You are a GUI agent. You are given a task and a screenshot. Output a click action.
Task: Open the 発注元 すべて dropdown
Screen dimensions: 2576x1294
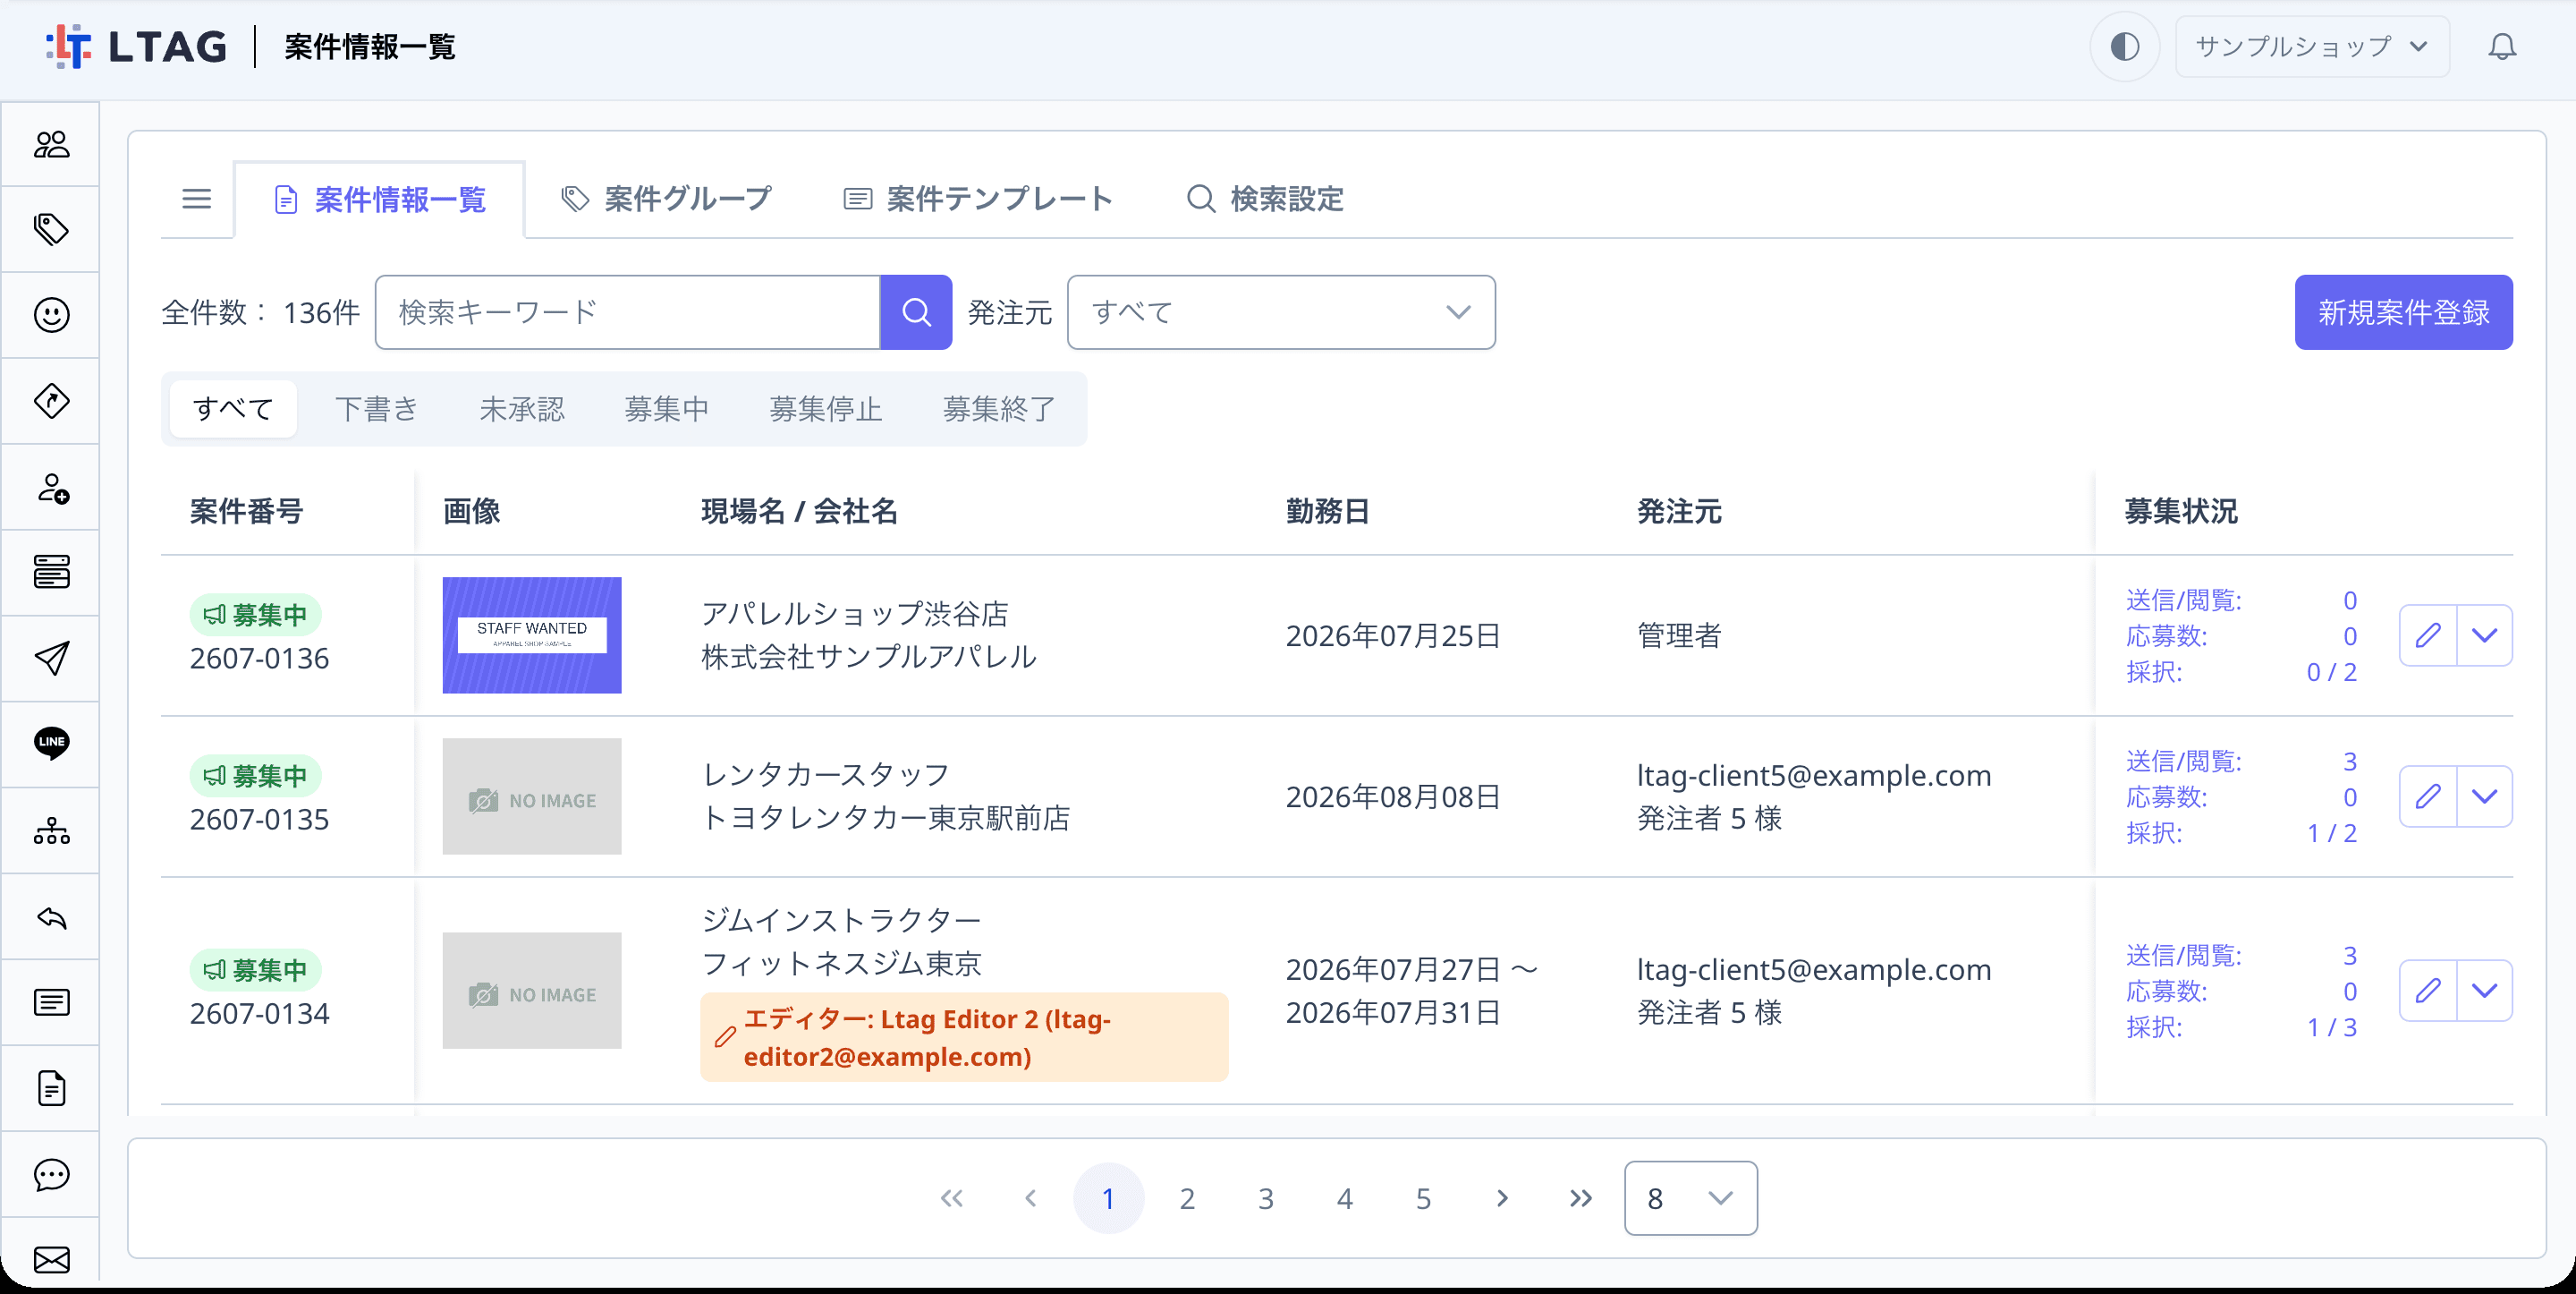click(x=1281, y=312)
